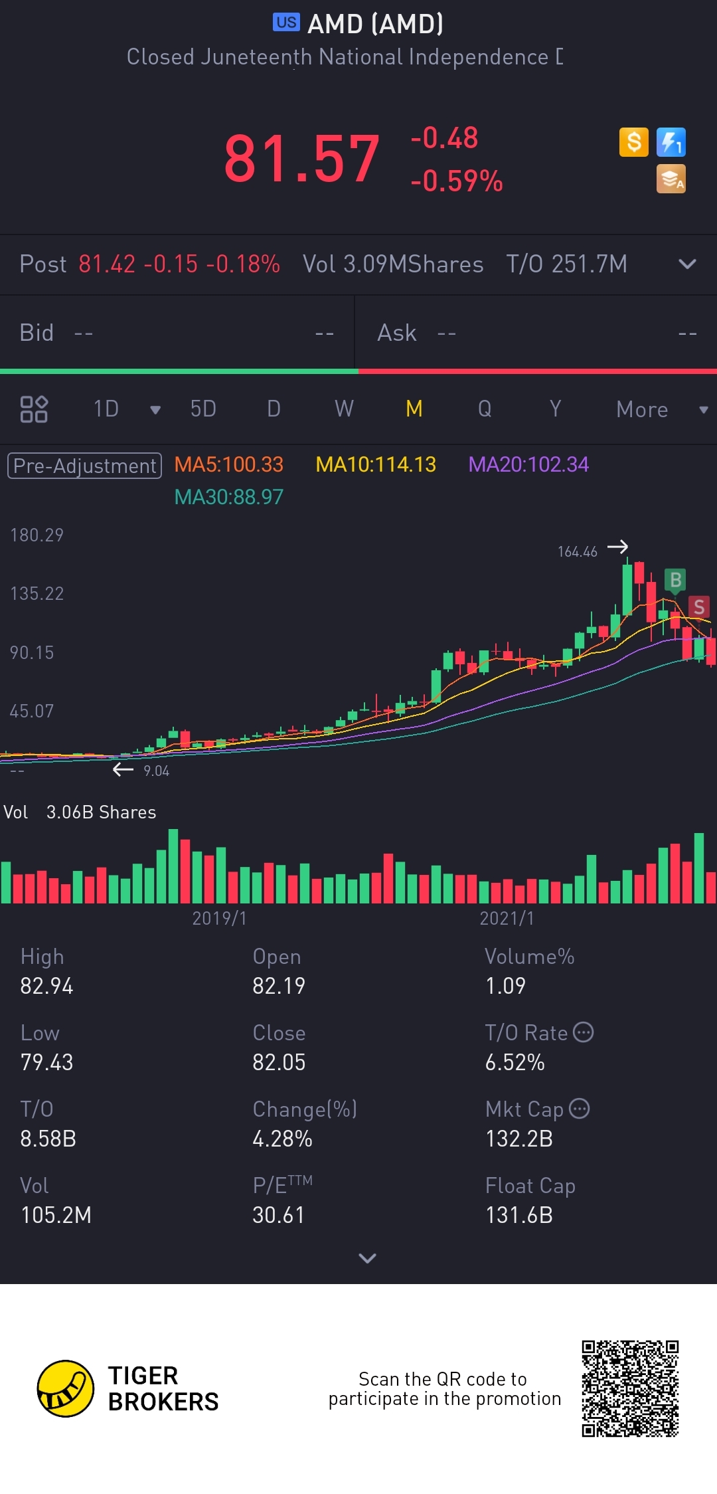The image size is (717, 1494).
Task: Tap the -0.59% price change percentage
Action: (x=457, y=181)
